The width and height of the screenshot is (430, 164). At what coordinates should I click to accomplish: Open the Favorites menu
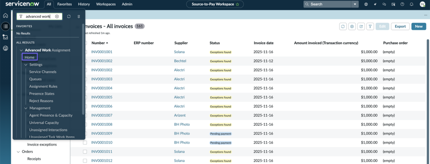[64, 4]
